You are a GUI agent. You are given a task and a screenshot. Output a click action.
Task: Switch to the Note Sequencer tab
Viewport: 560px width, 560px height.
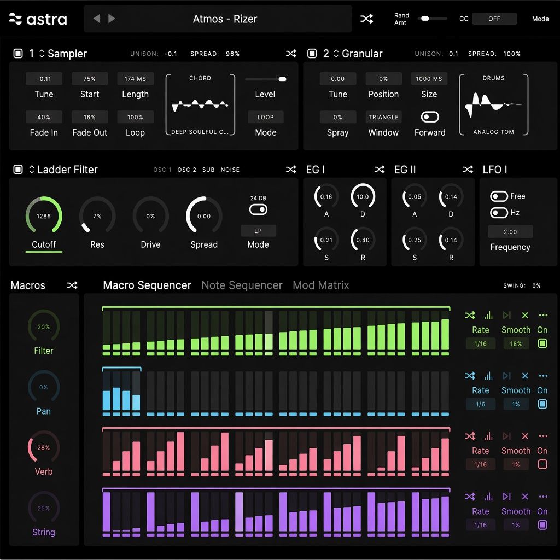pyautogui.click(x=242, y=285)
